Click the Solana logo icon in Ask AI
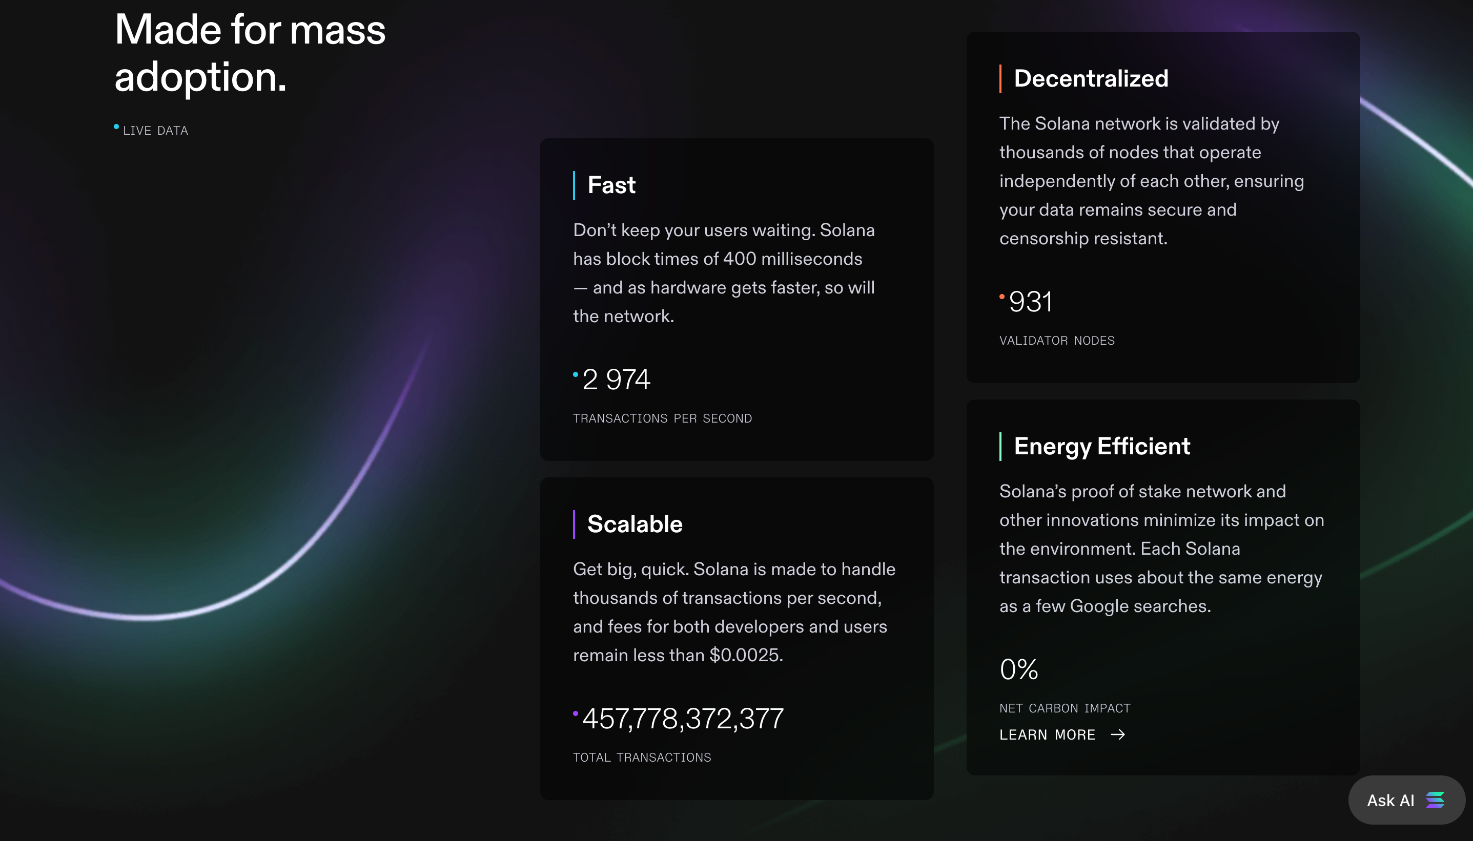Screen dimensions: 1473x841 [x=1435, y=800]
